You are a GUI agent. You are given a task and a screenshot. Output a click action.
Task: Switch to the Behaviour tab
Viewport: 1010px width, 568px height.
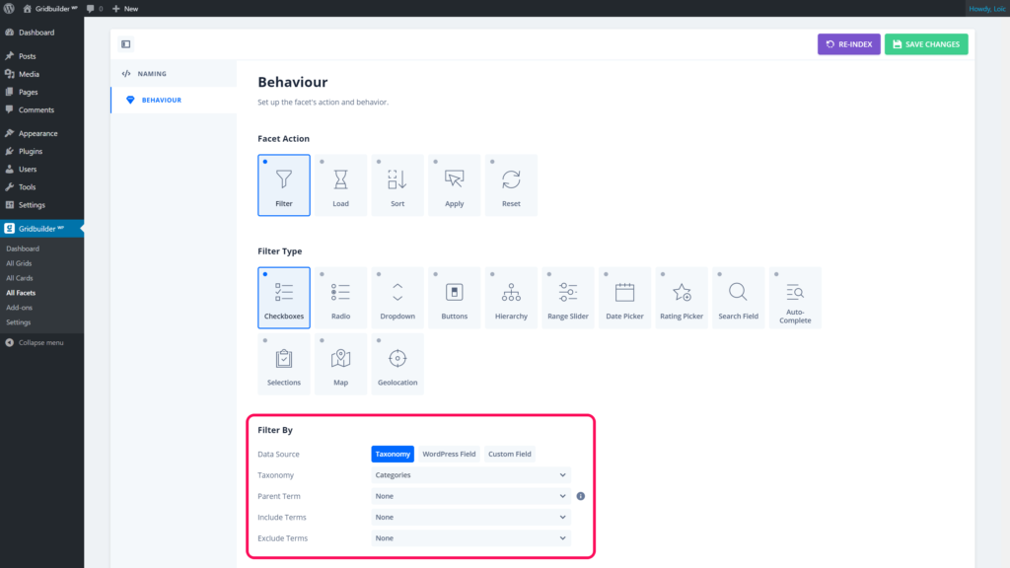(x=174, y=101)
